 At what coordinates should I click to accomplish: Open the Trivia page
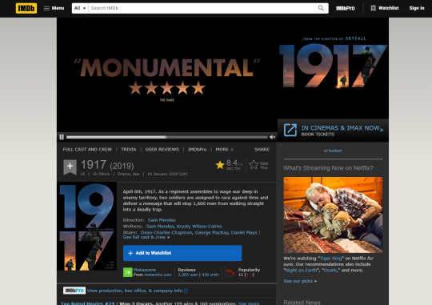click(x=128, y=150)
